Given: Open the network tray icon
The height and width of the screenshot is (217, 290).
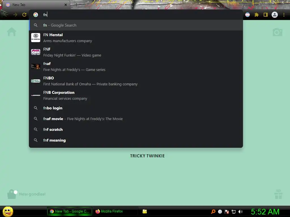Looking at the screenshot, I should tap(234, 212).
